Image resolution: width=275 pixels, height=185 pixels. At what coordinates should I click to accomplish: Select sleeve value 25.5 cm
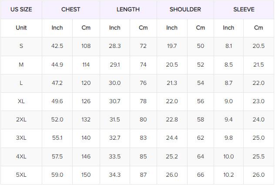(258, 156)
